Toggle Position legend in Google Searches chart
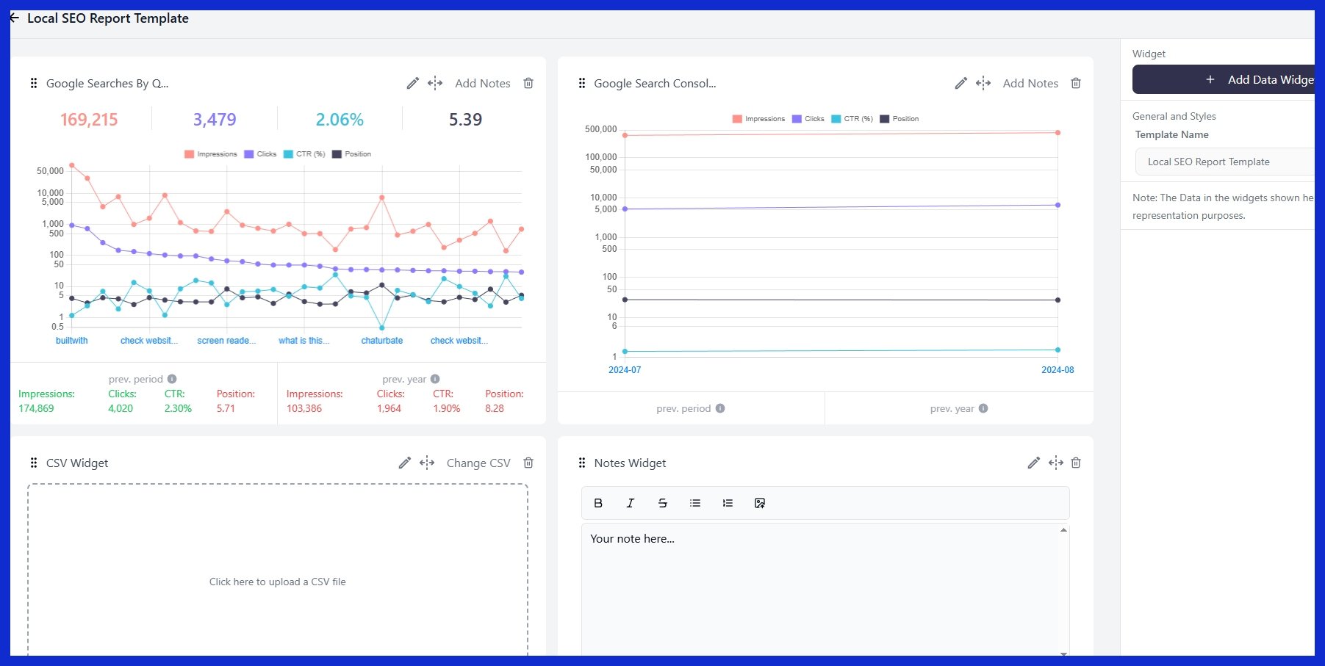This screenshot has width=1325, height=666. click(352, 153)
